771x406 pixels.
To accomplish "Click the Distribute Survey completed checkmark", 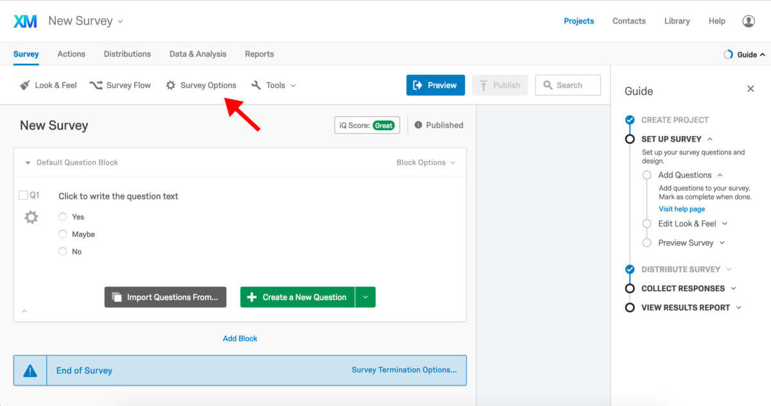I will tap(630, 269).
